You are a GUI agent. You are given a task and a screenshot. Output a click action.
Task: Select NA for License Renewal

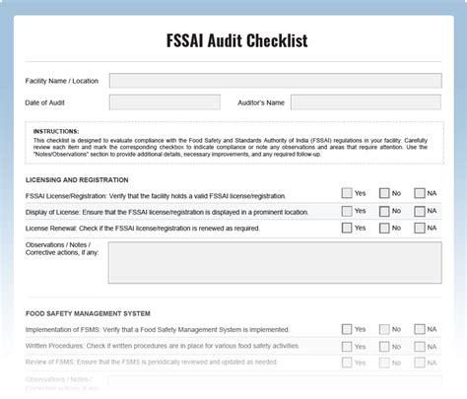click(420, 228)
